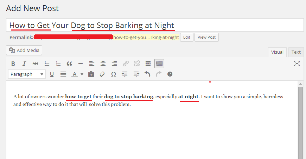Click the permalink Edit button

point(186,37)
